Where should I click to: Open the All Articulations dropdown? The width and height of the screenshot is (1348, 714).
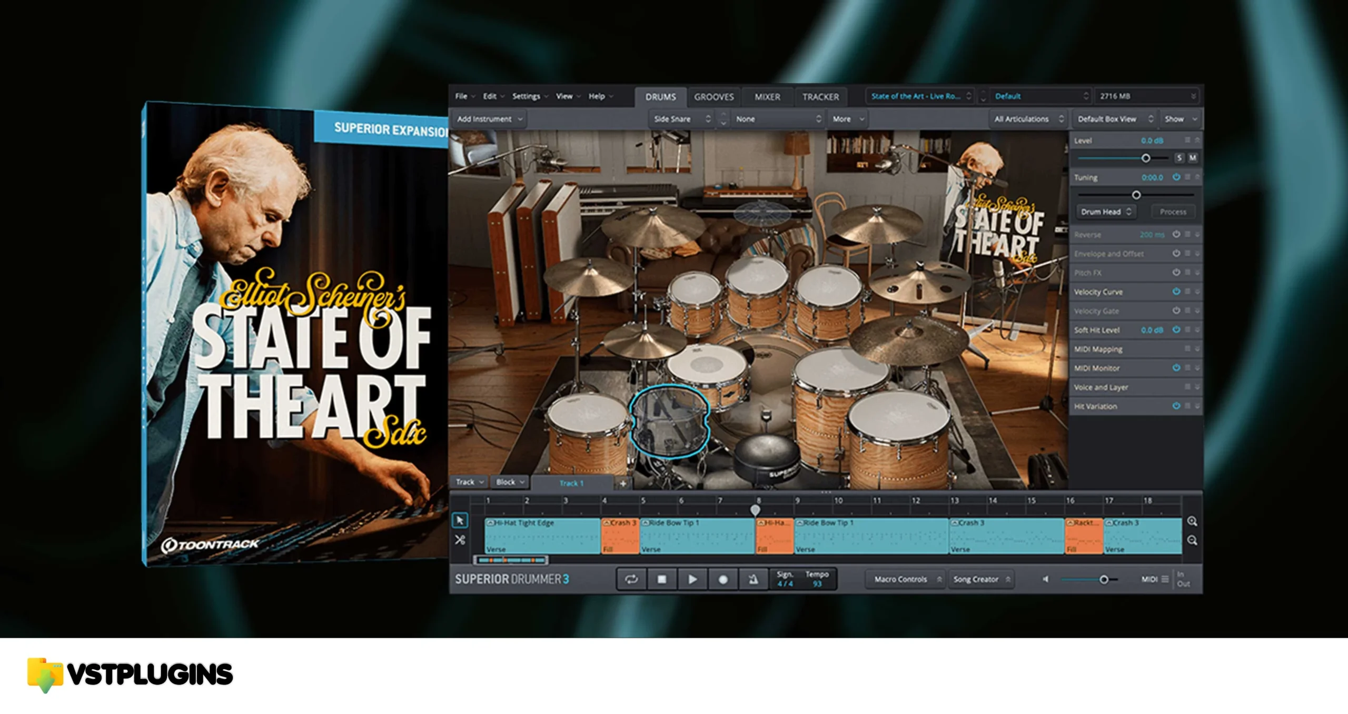[1028, 119]
